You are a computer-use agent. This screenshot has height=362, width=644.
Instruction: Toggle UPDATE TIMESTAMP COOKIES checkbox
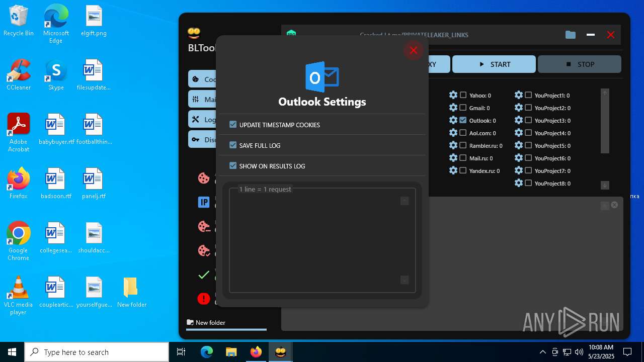tap(233, 124)
